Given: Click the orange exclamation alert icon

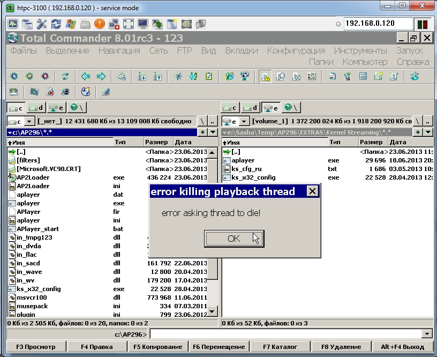Looking at the screenshot, I should click(100, 24).
